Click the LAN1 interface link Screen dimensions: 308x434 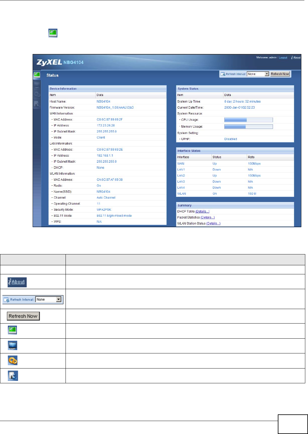point(181,170)
